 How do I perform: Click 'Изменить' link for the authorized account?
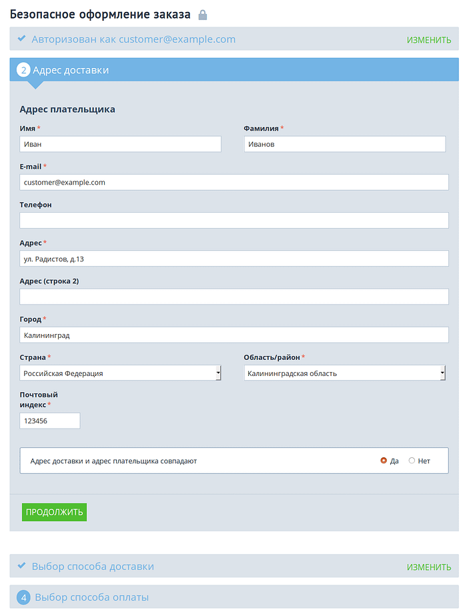click(x=428, y=40)
